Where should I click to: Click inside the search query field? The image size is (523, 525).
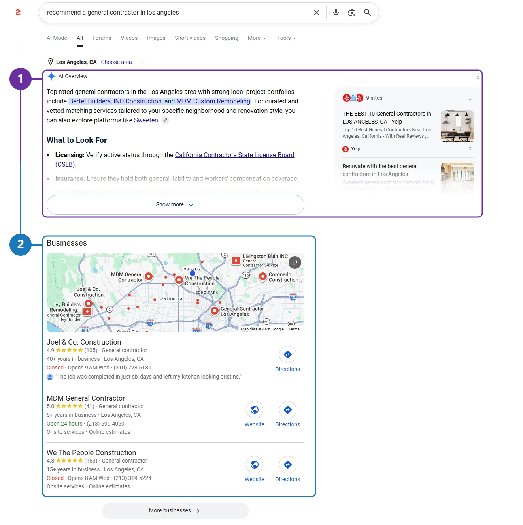coord(176,13)
